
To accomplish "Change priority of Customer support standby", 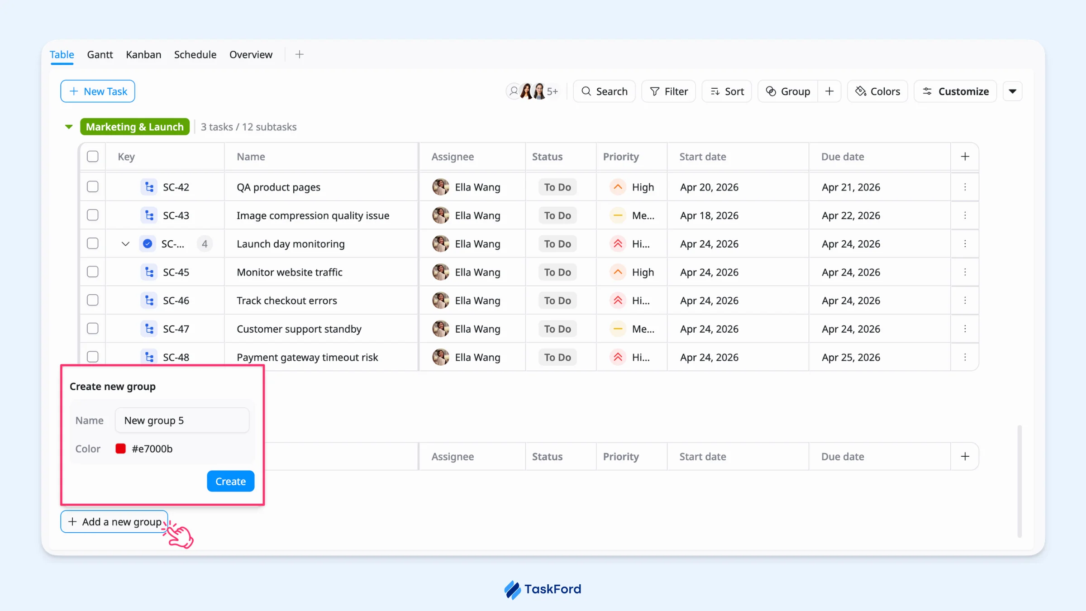I will pos(632,329).
